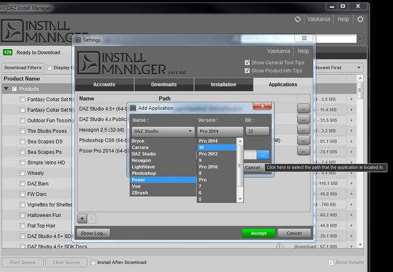Click the info icon on SDK Docs row

pos(279,246)
